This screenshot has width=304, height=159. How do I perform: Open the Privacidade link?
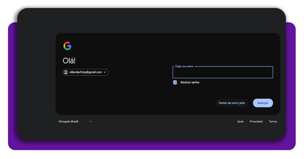click(256, 122)
